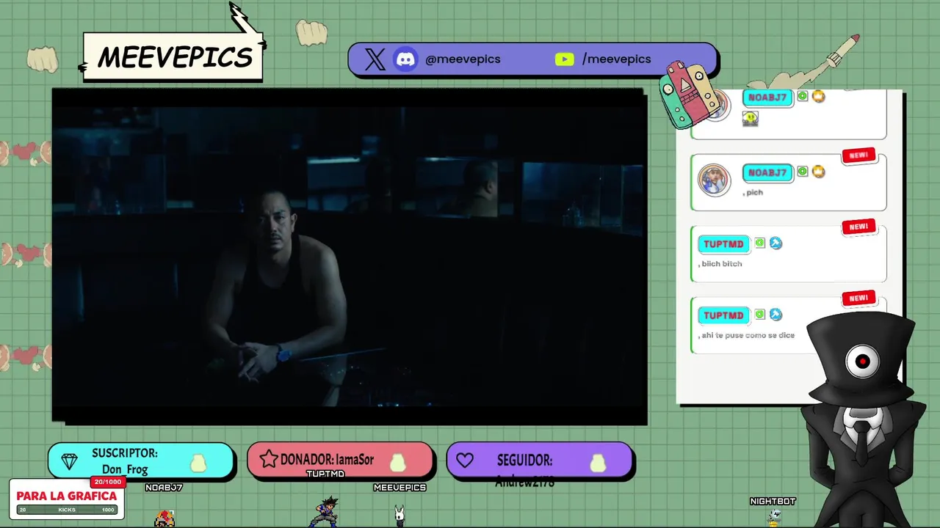Click the SUSCRIPTOR: label
Viewport: 940px width, 528px height.
point(125,453)
